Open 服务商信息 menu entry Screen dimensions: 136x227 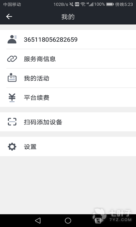tap(68, 59)
